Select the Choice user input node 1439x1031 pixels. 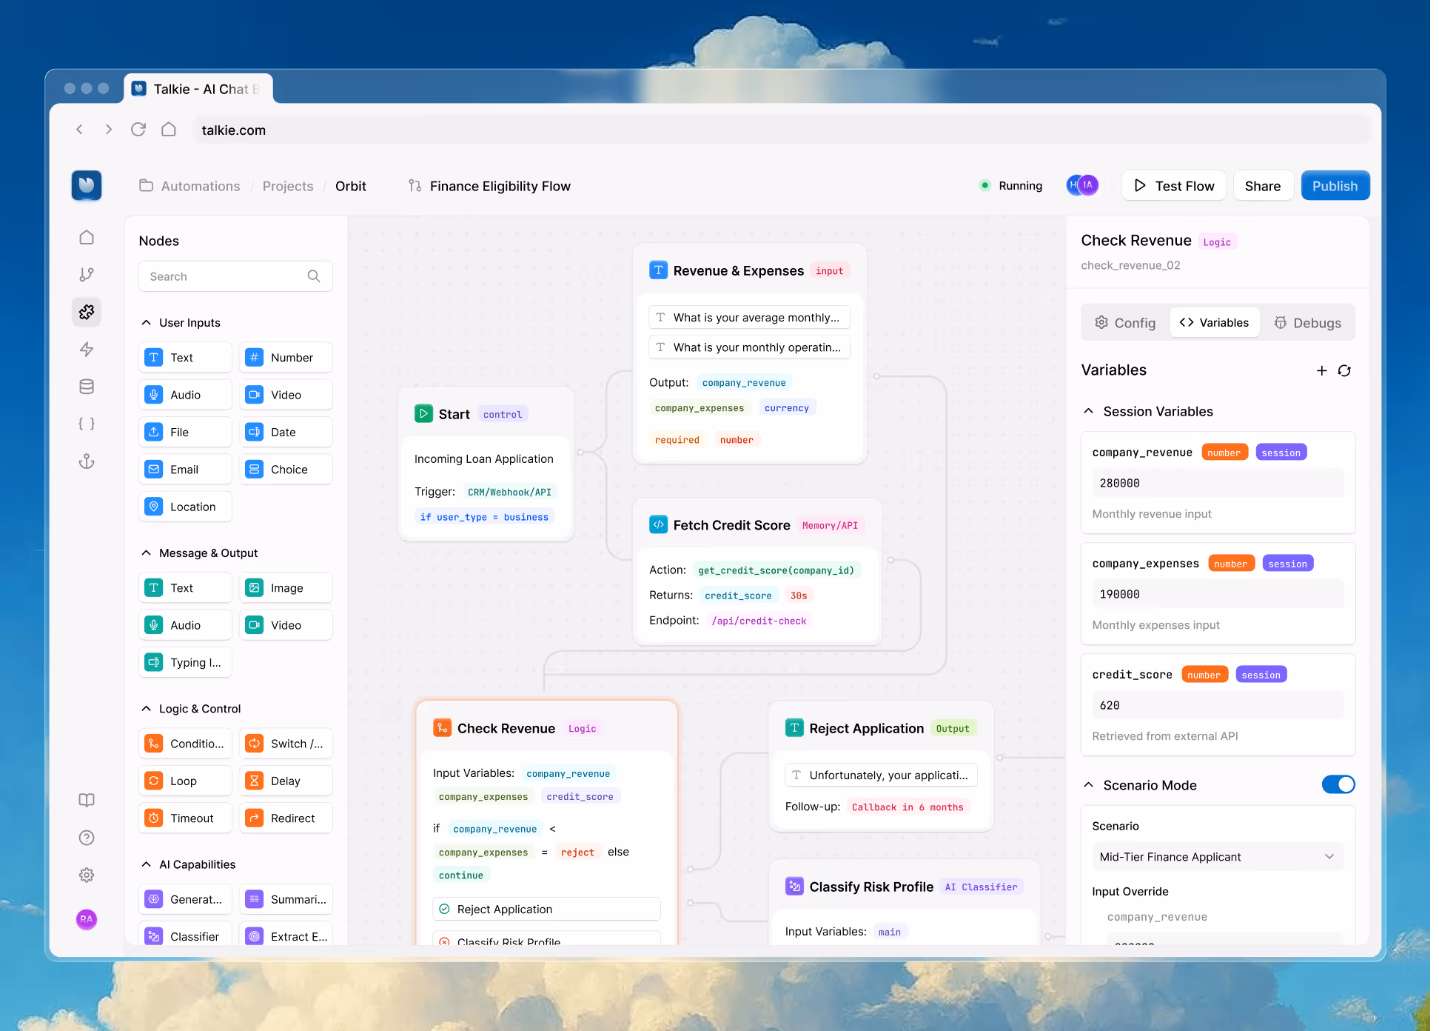286,470
